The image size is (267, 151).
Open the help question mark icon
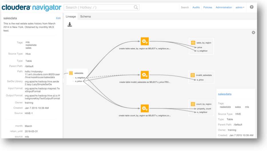(252, 7)
